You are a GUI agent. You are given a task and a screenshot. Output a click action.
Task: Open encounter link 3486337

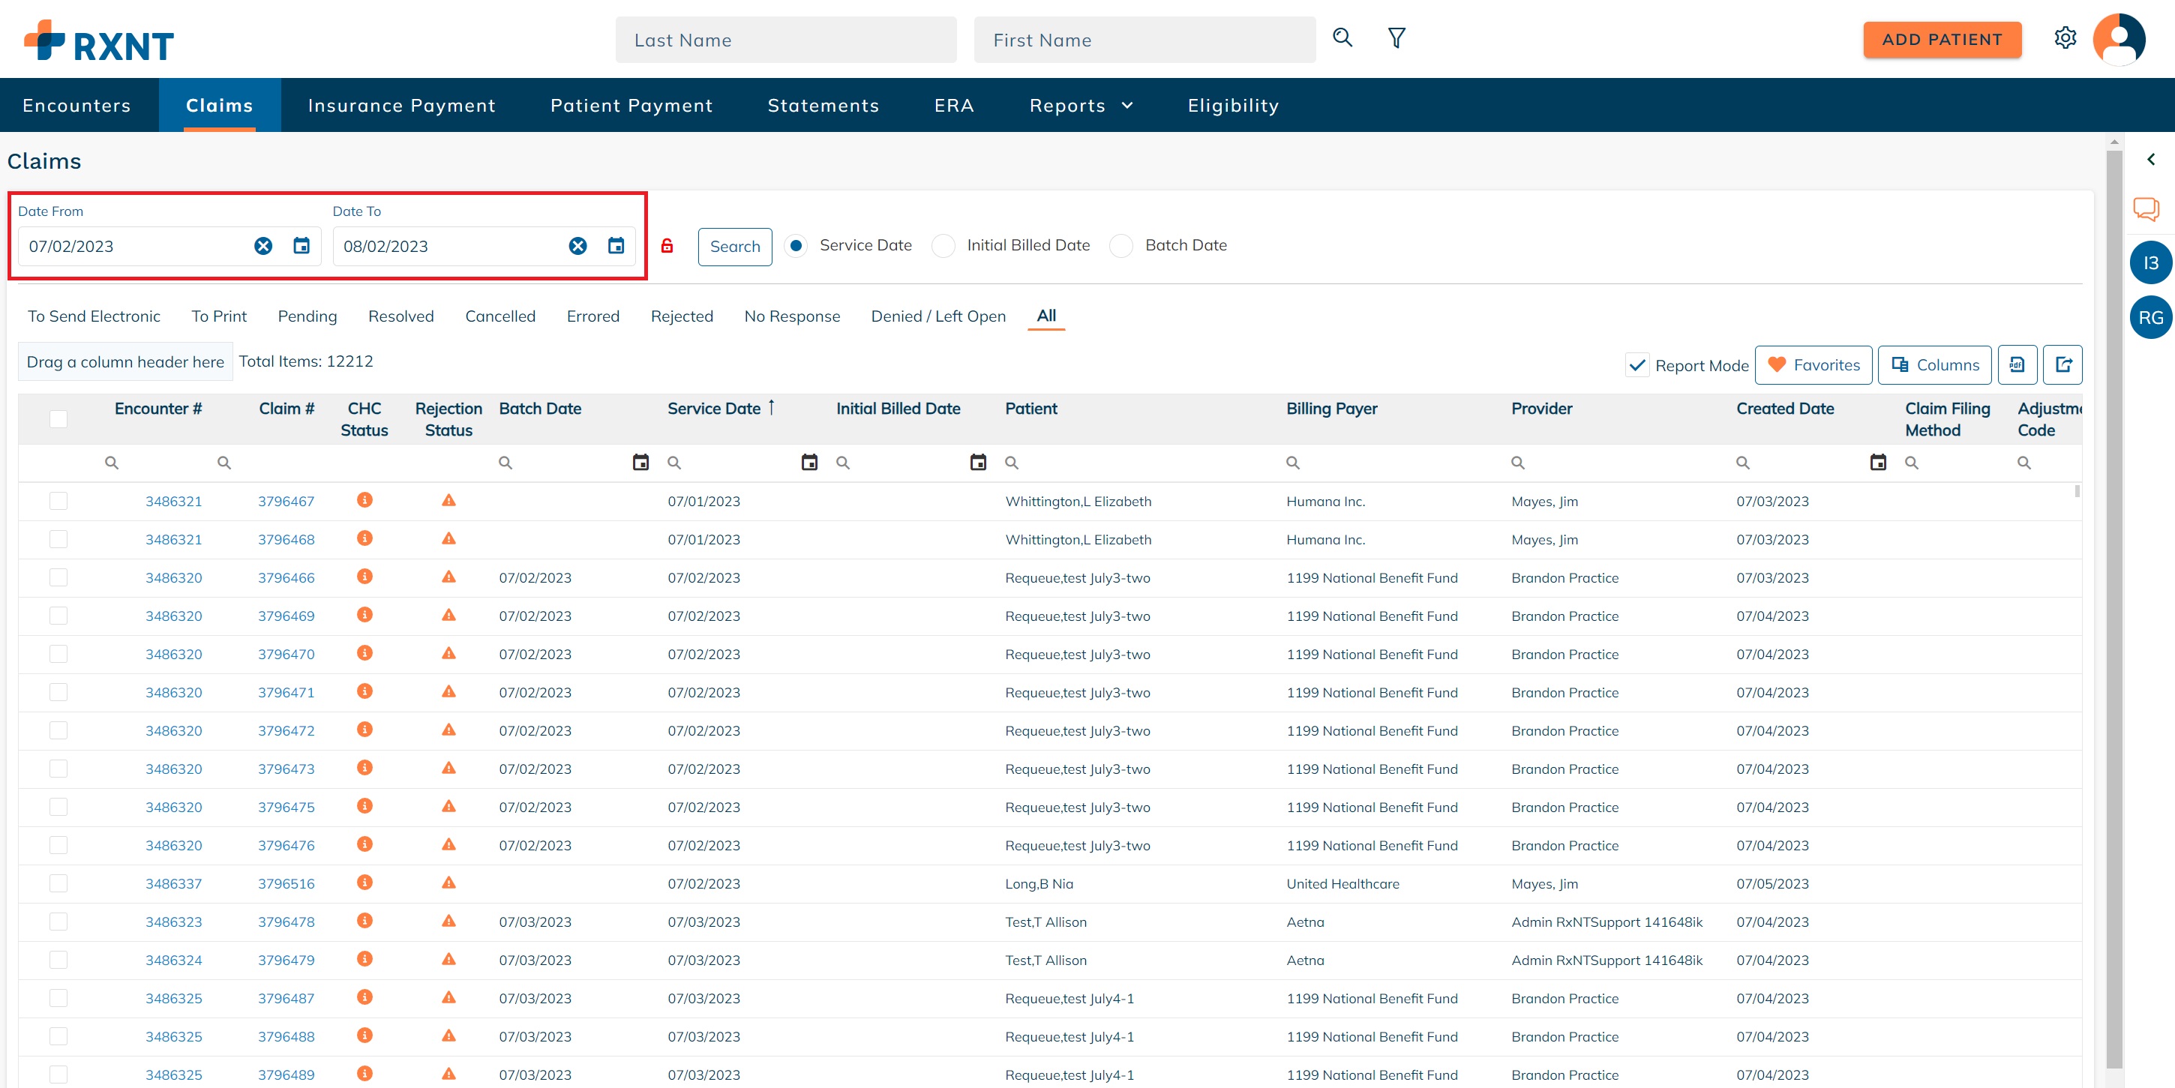pyautogui.click(x=173, y=884)
